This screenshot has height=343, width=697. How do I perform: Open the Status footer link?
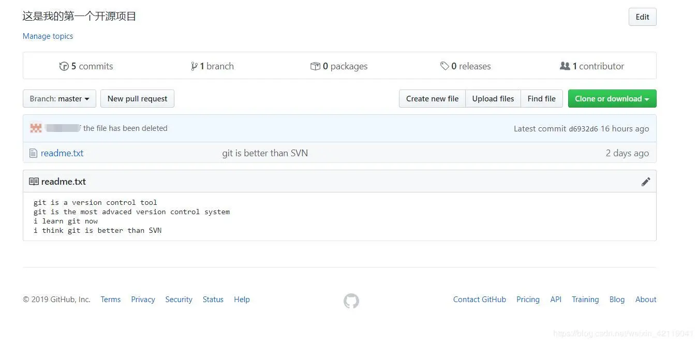tap(213, 300)
